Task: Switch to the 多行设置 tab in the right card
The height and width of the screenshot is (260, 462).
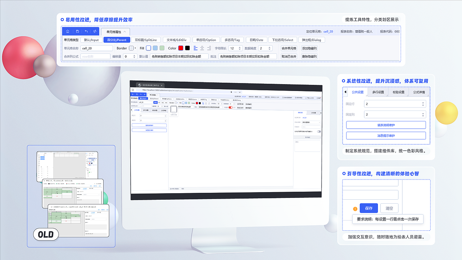Action: point(378,92)
